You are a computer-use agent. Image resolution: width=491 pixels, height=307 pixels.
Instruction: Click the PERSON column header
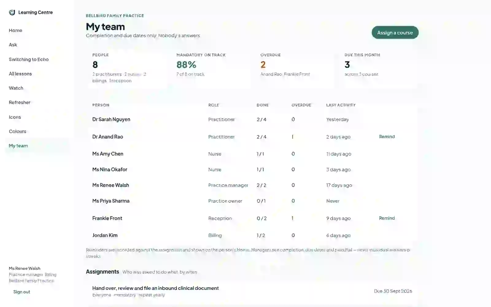[x=101, y=105]
